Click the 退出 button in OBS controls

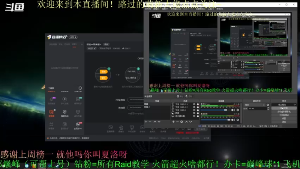pyautogui.click(x=284, y=122)
